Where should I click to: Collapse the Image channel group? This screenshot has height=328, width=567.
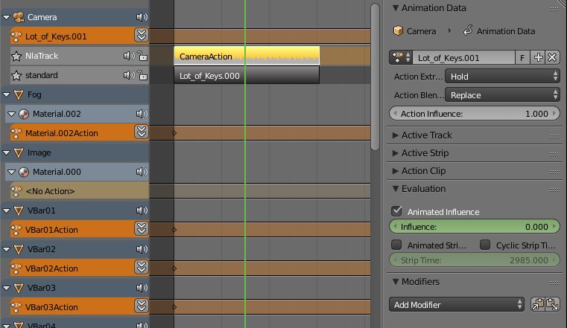(x=6, y=152)
